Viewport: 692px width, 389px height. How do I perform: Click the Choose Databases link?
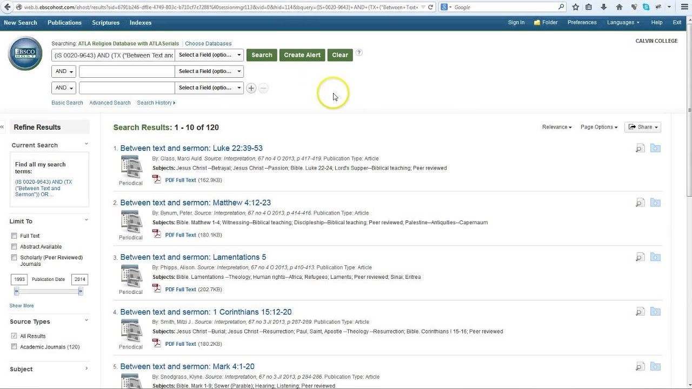tap(208, 44)
